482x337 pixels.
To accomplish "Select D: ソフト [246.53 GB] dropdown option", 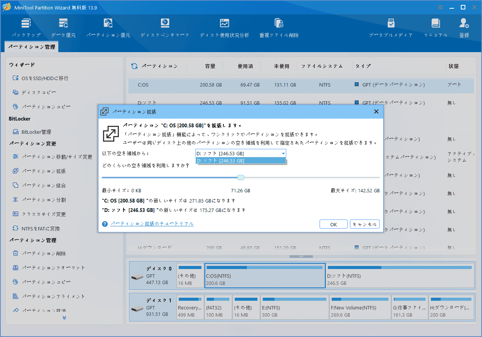I will point(241,161).
